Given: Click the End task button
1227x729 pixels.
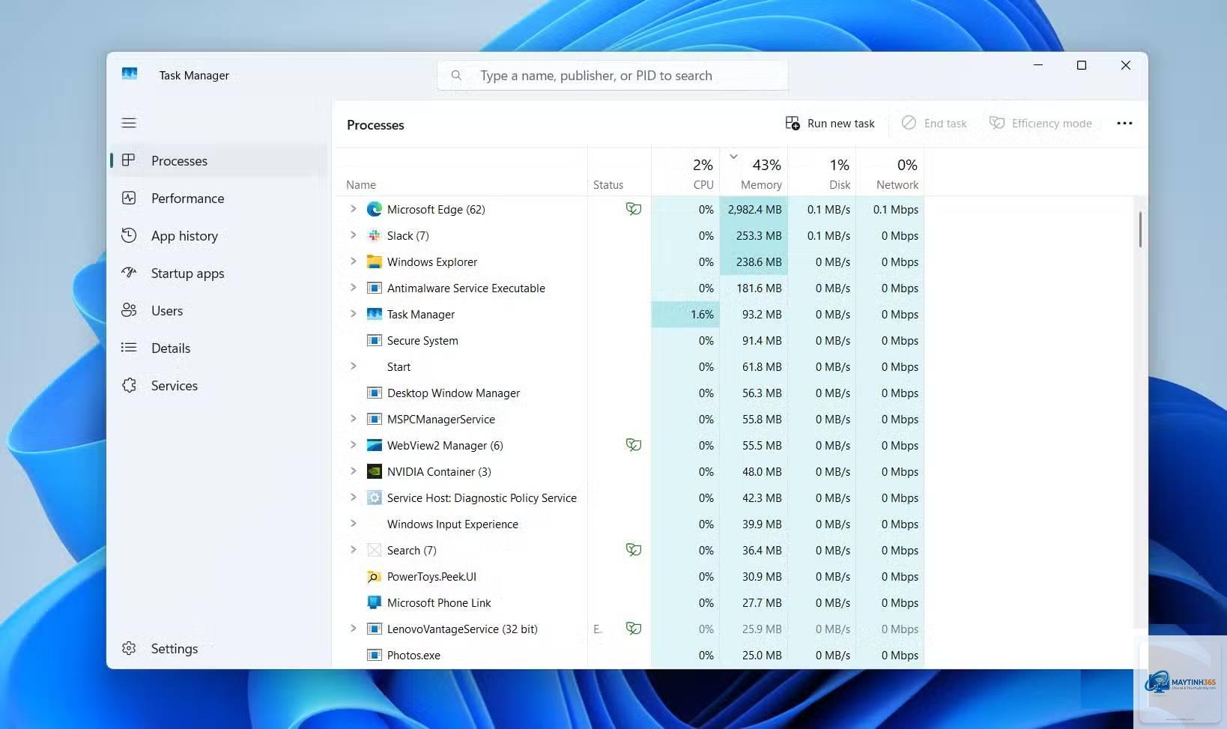Looking at the screenshot, I should pos(934,123).
